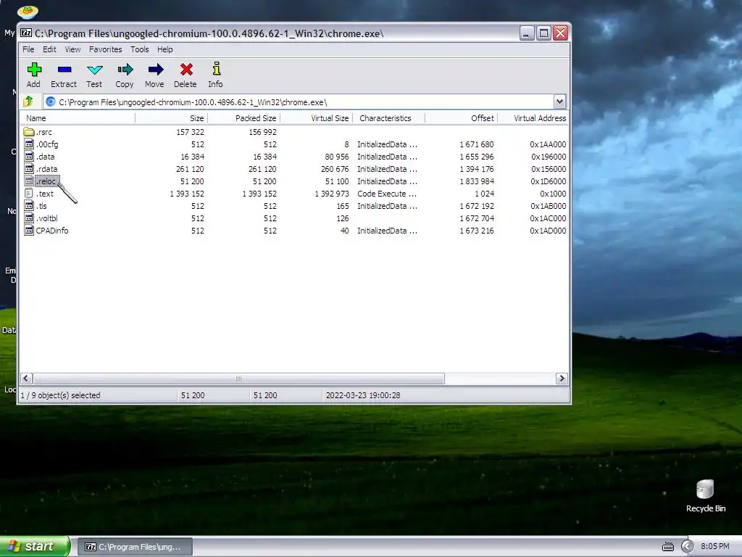The width and height of the screenshot is (742, 557).
Task: Click the .voltbl file name
Action: click(46, 218)
